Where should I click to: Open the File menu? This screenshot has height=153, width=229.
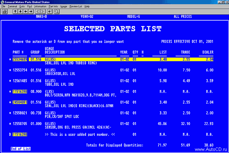click(3, 6)
